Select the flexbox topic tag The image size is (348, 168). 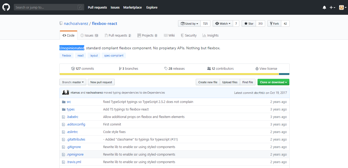click(x=66, y=55)
